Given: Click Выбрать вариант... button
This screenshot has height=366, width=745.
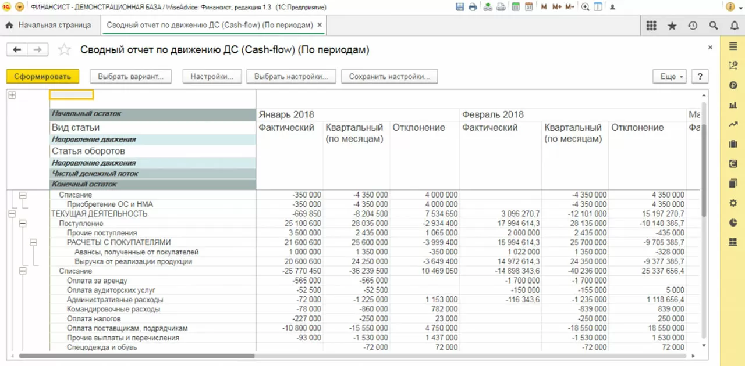Looking at the screenshot, I should pos(130,77).
